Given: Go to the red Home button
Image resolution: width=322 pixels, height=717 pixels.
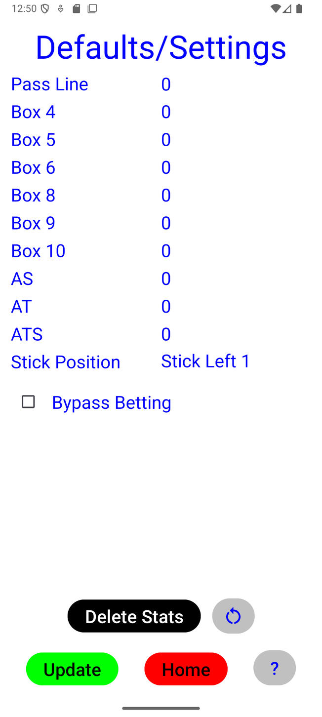Looking at the screenshot, I should [186, 669].
